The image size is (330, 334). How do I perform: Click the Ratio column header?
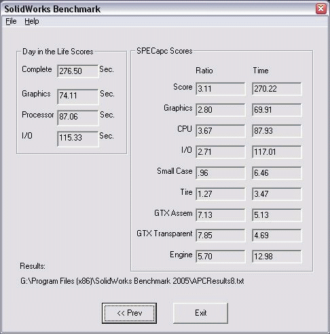[x=204, y=71]
